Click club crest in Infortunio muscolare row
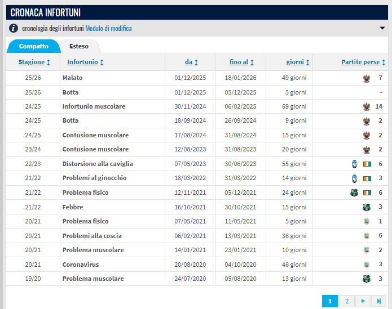This screenshot has height=309, width=392. pos(367,106)
